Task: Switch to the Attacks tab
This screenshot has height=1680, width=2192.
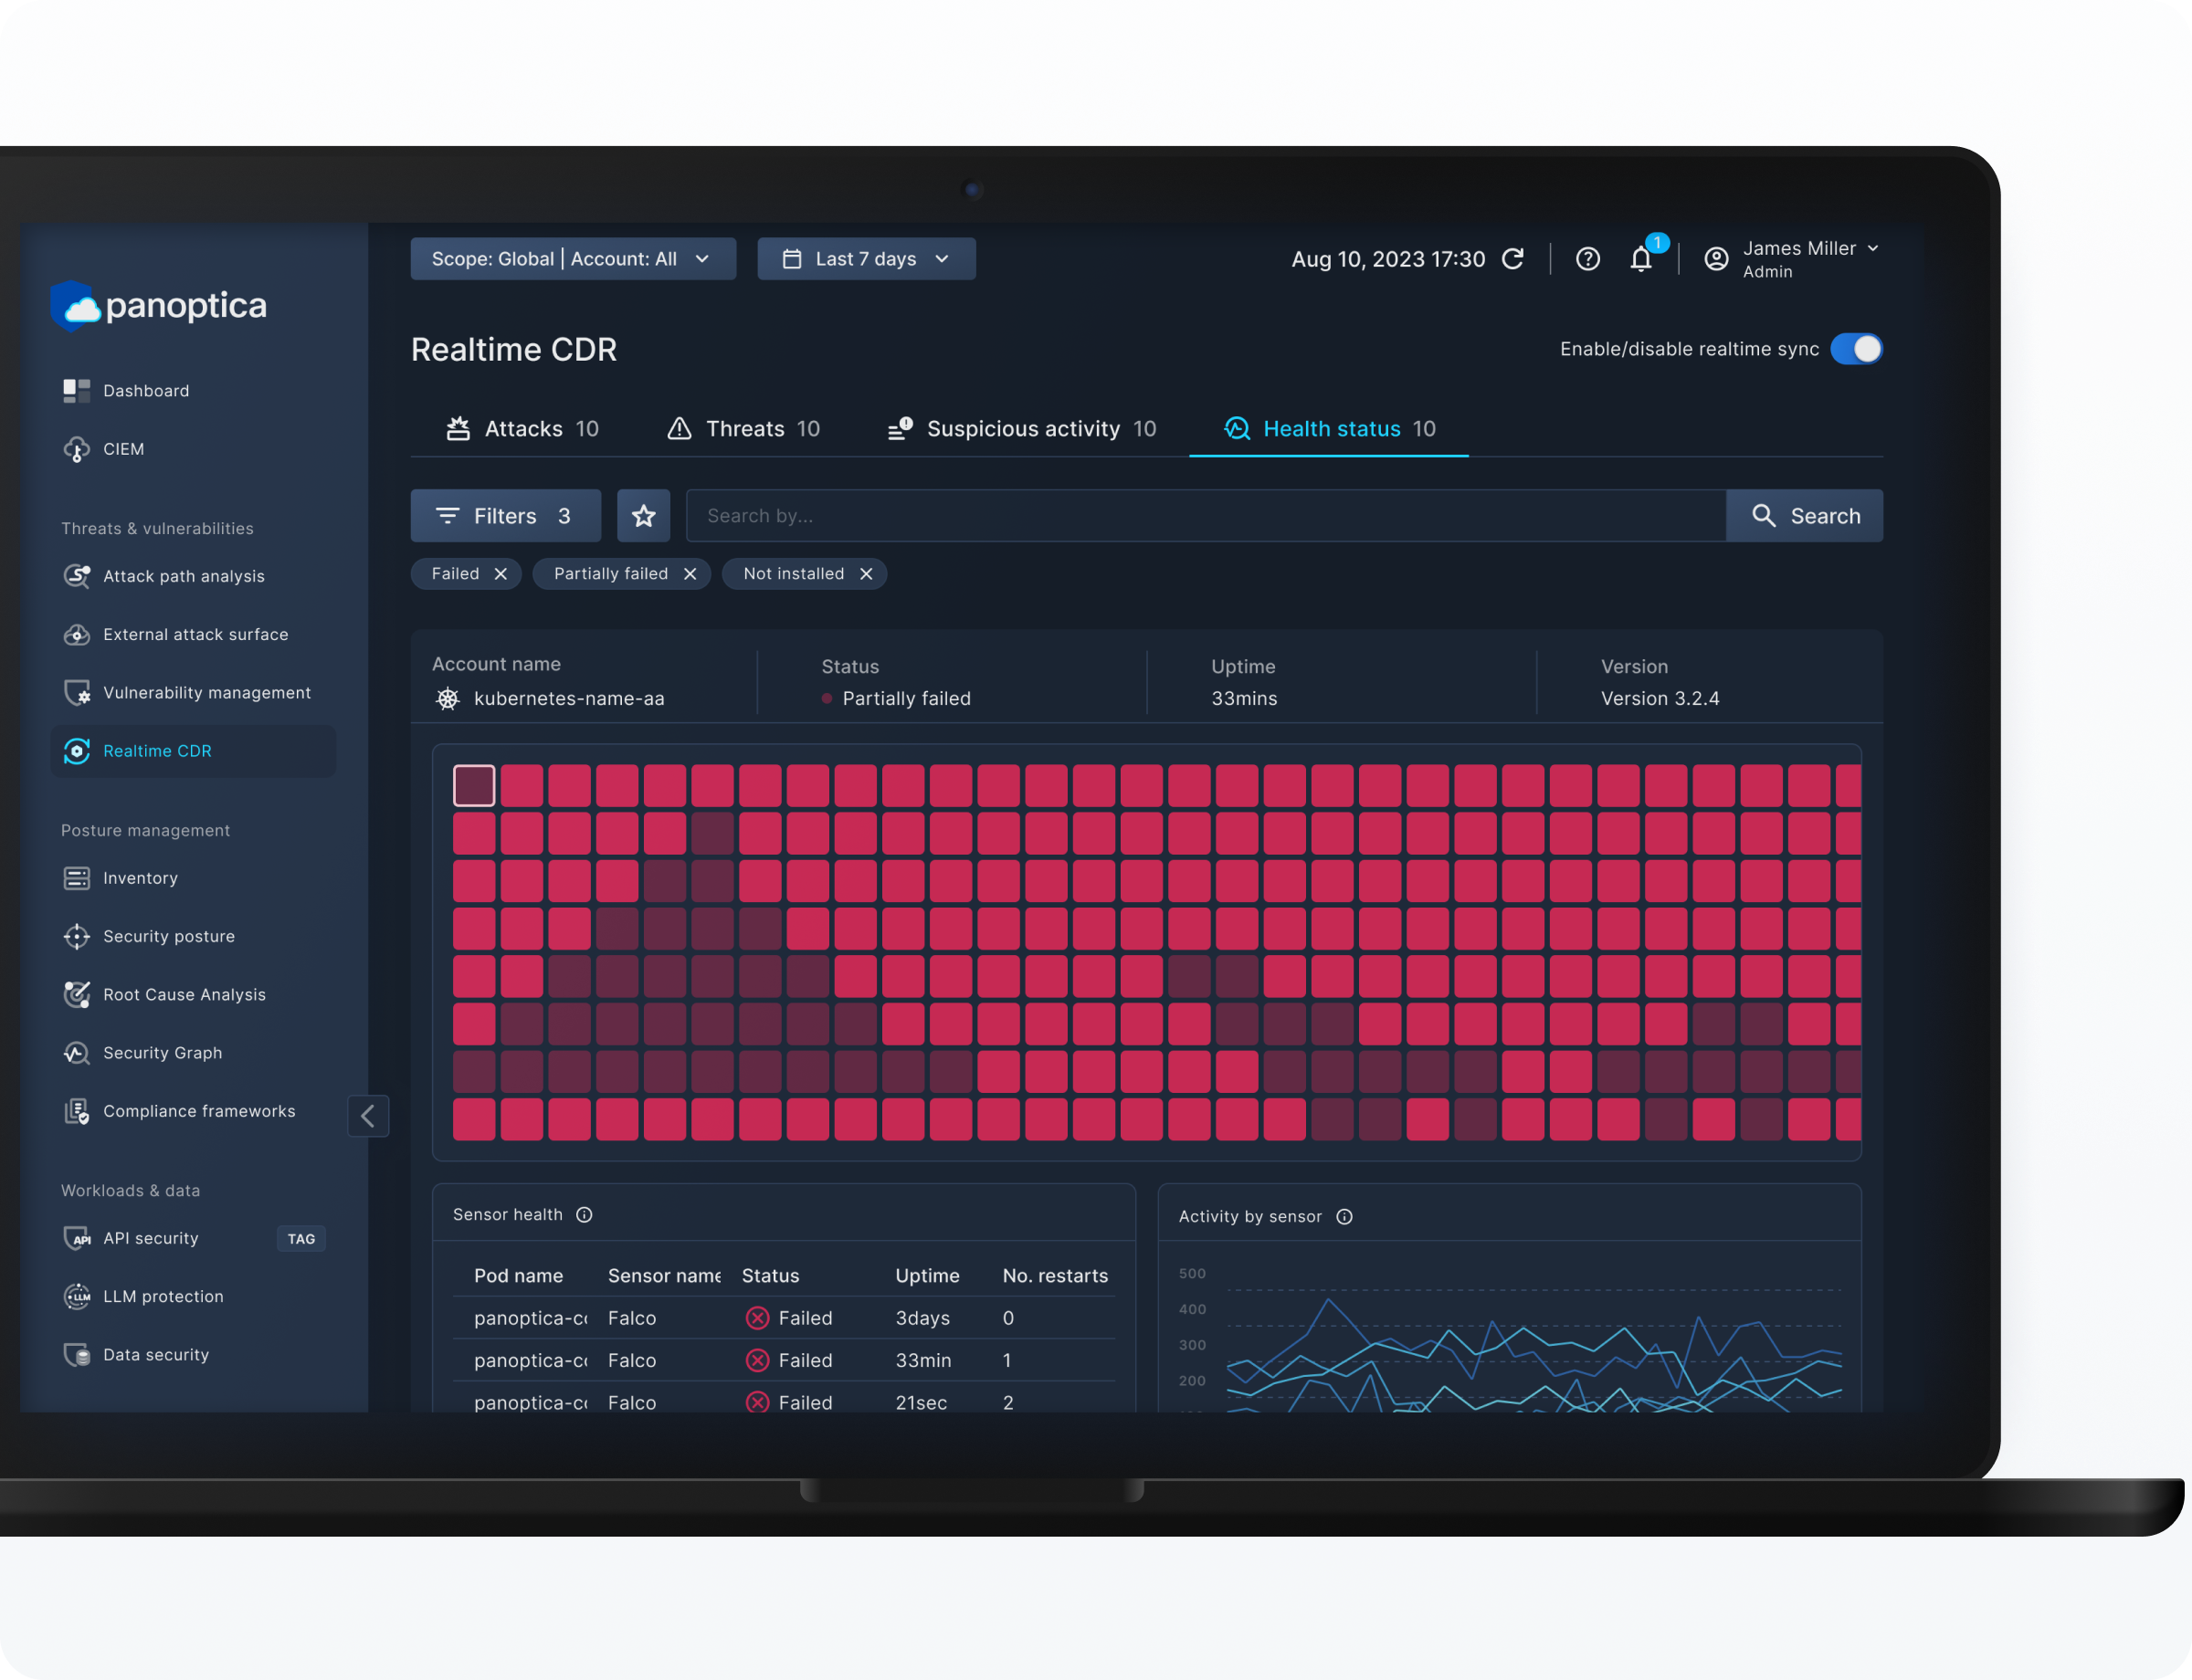Action: coord(522,429)
